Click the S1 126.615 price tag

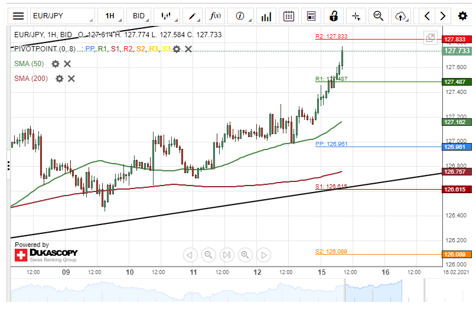(457, 190)
